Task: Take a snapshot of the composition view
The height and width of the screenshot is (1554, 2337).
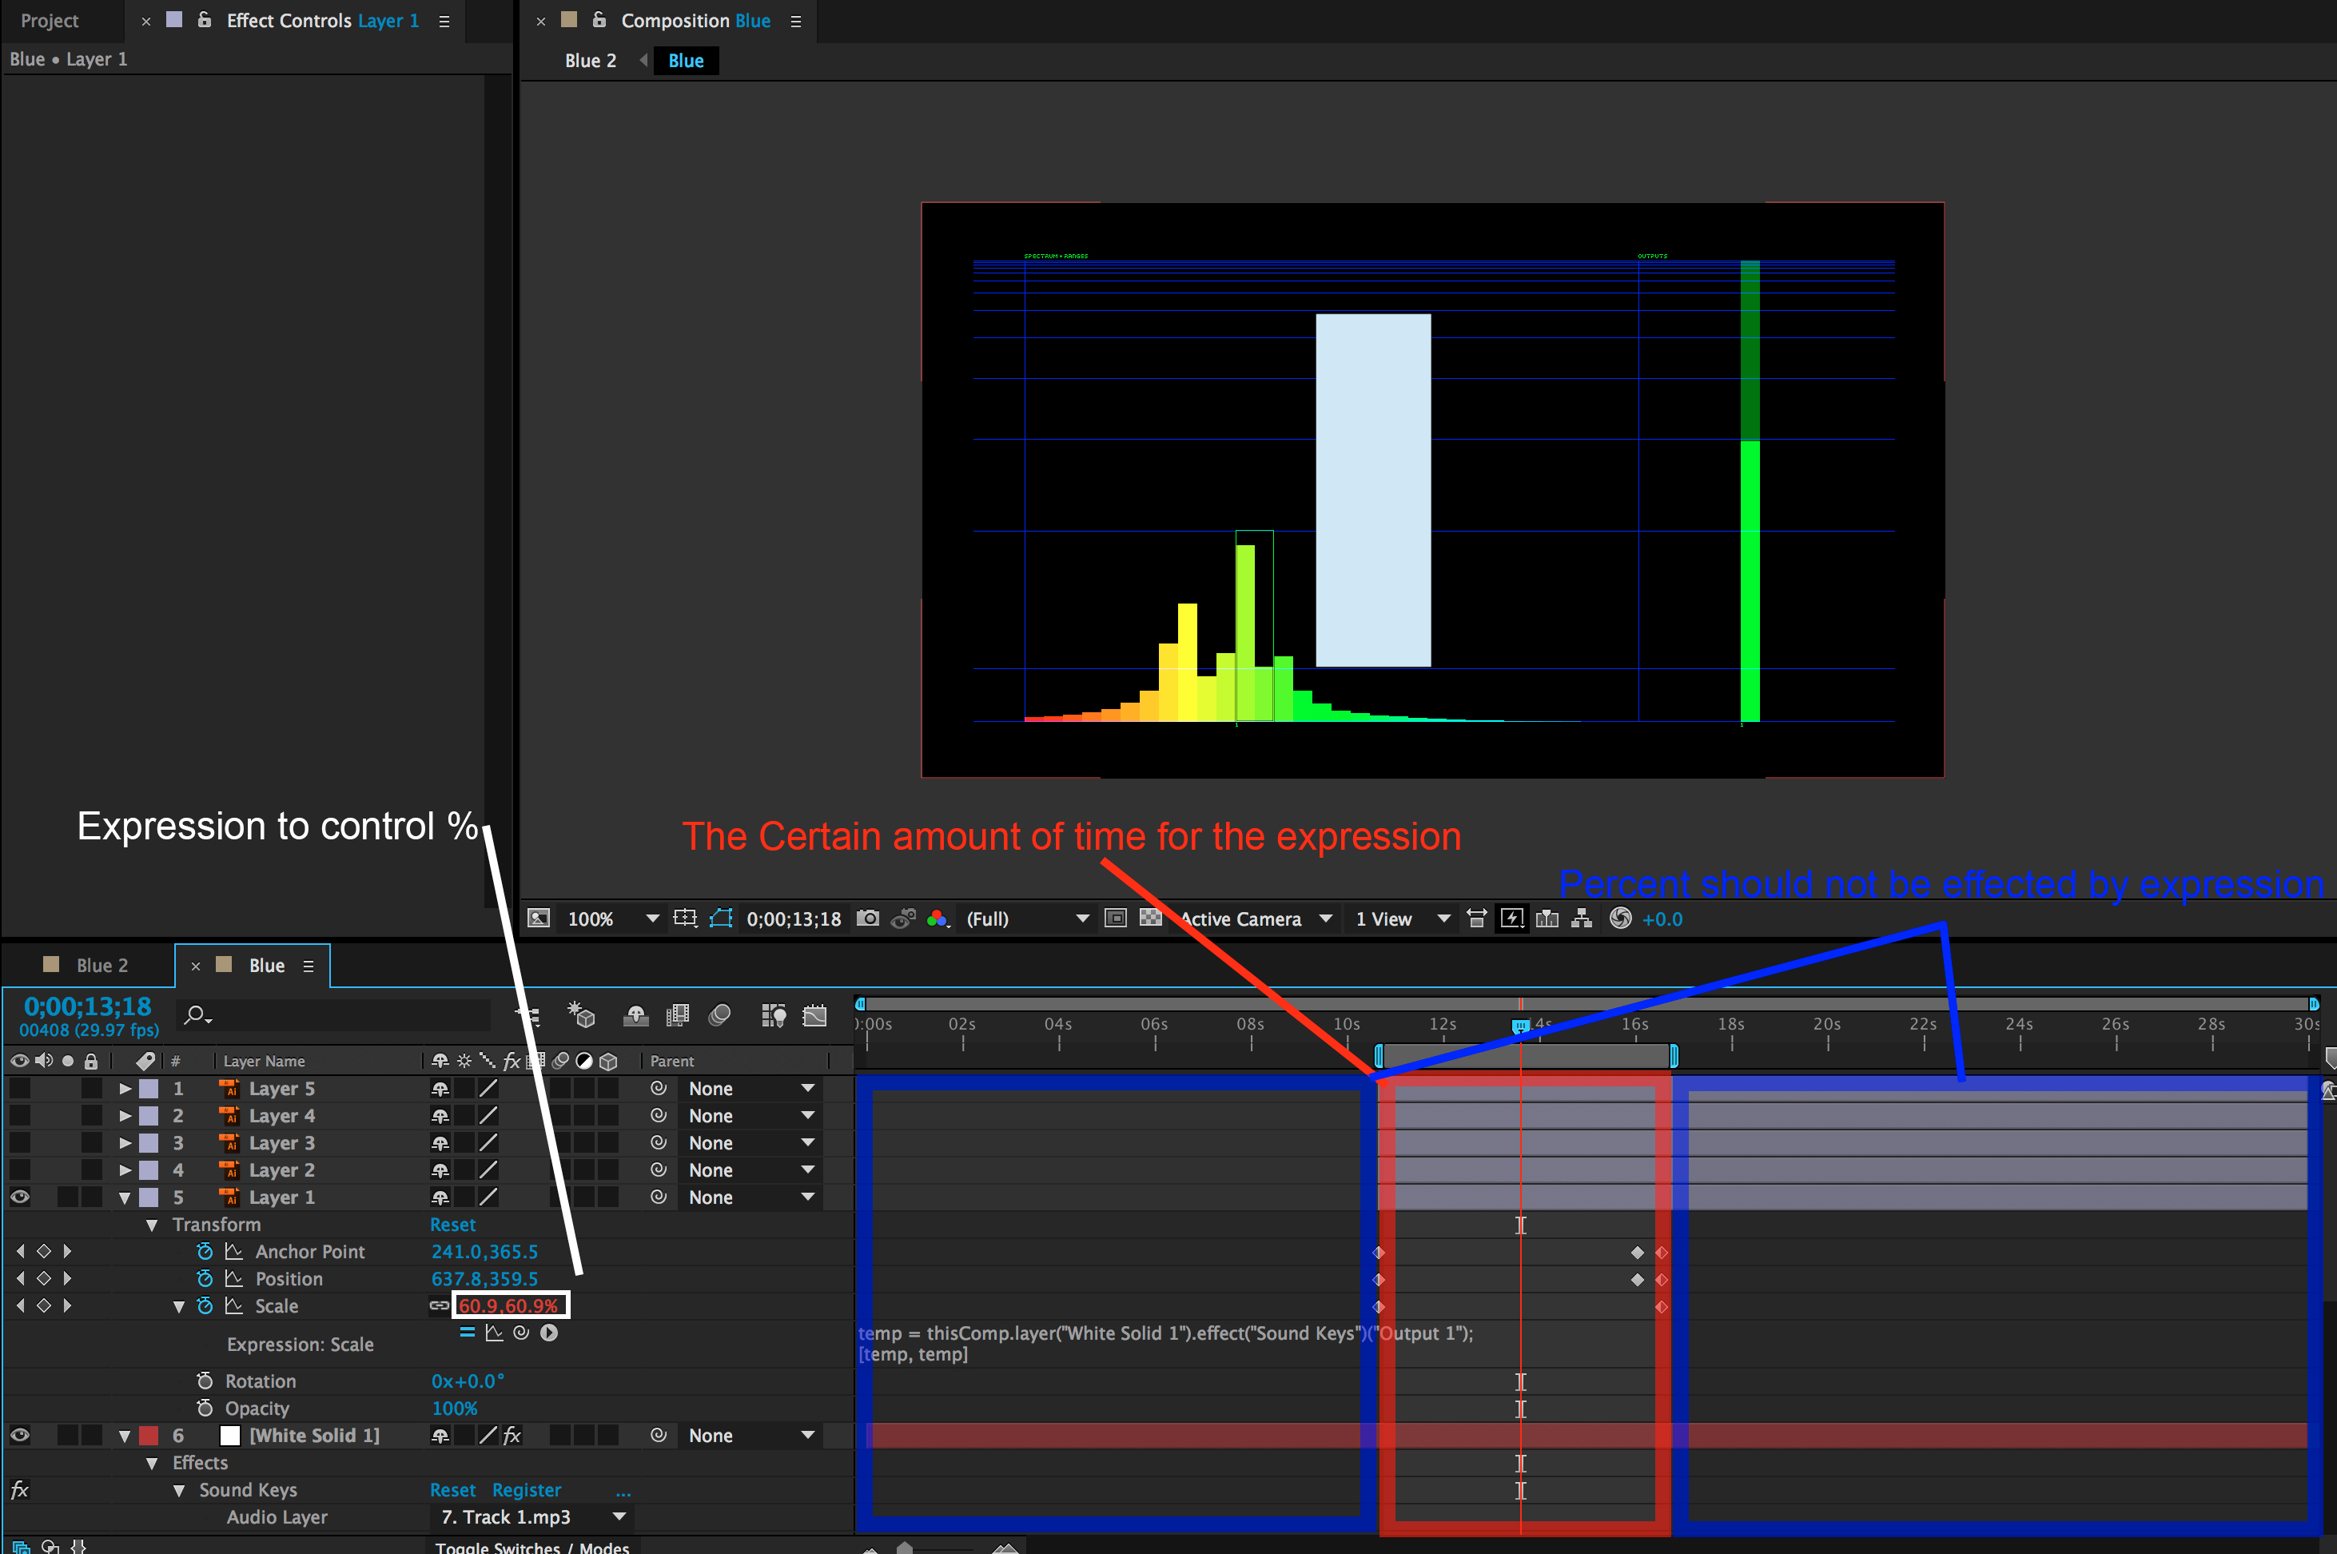Action: click(x=867, y=918)
